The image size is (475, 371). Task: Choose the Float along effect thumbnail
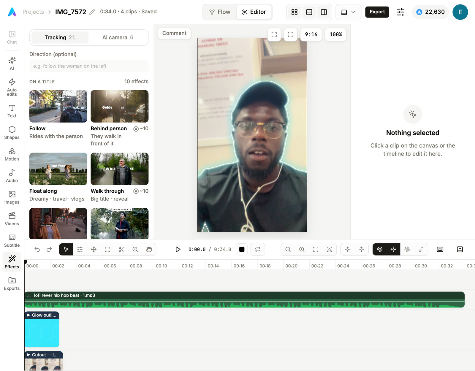click(58, 169)
